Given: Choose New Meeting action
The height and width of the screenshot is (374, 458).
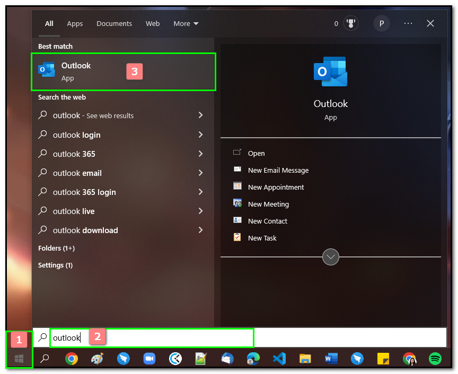Looking at the screenshot, I should (268, 204).
